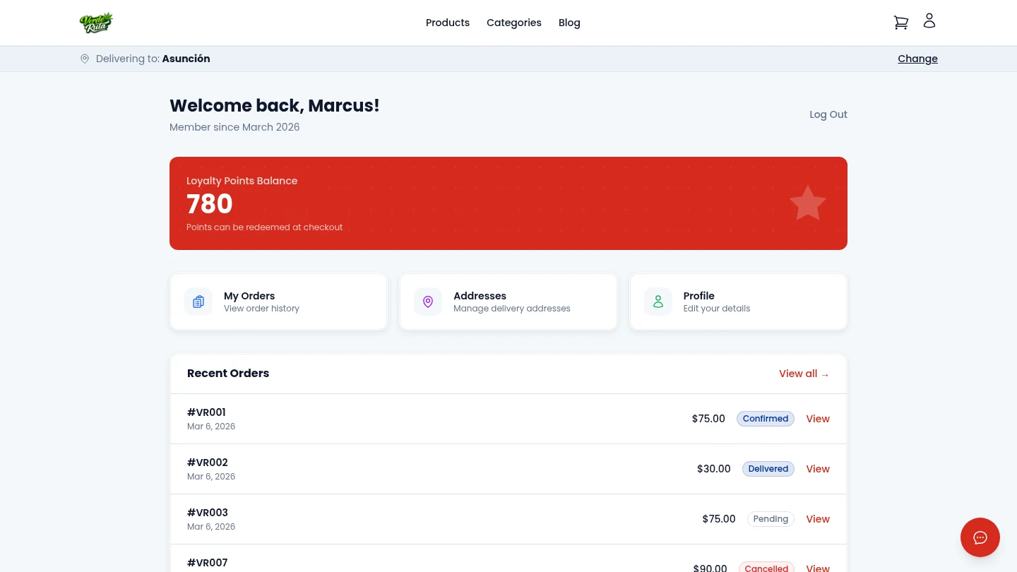This screenshot has height=572, width=1017.
Task: View the cancelled order #VR007
Action: click(x=818, y=567)
